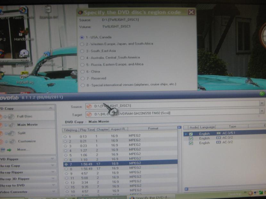Click the Customize mode icon
The image size is (266, 199).
[8, 142]
